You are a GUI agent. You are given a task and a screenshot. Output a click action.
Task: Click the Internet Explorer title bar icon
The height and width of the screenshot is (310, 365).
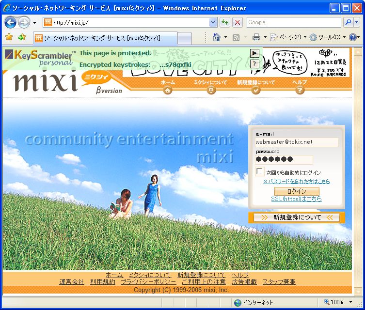7,8
